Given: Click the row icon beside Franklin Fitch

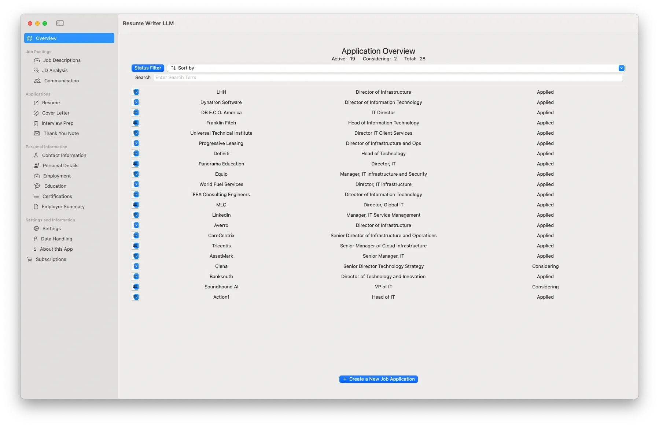Looking at the screenshot, I should point(136,123).
